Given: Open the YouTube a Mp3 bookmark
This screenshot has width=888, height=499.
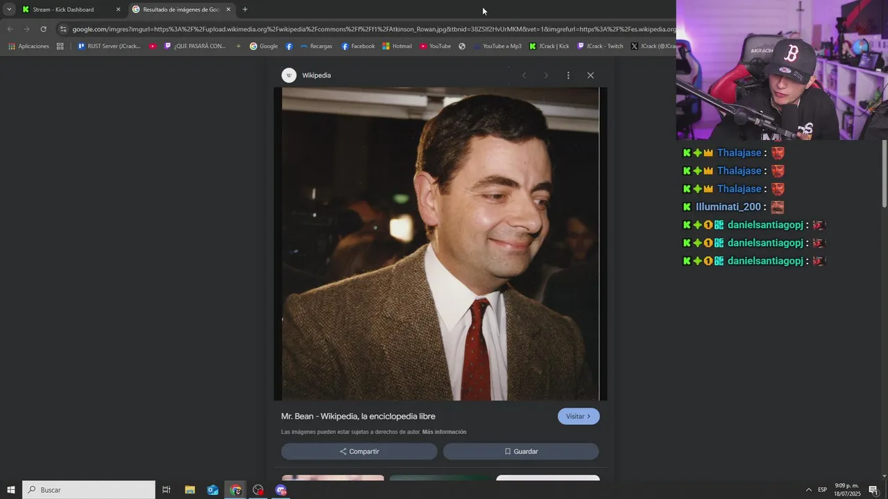Looking at the screenshot, I should [x=497, y=46].
